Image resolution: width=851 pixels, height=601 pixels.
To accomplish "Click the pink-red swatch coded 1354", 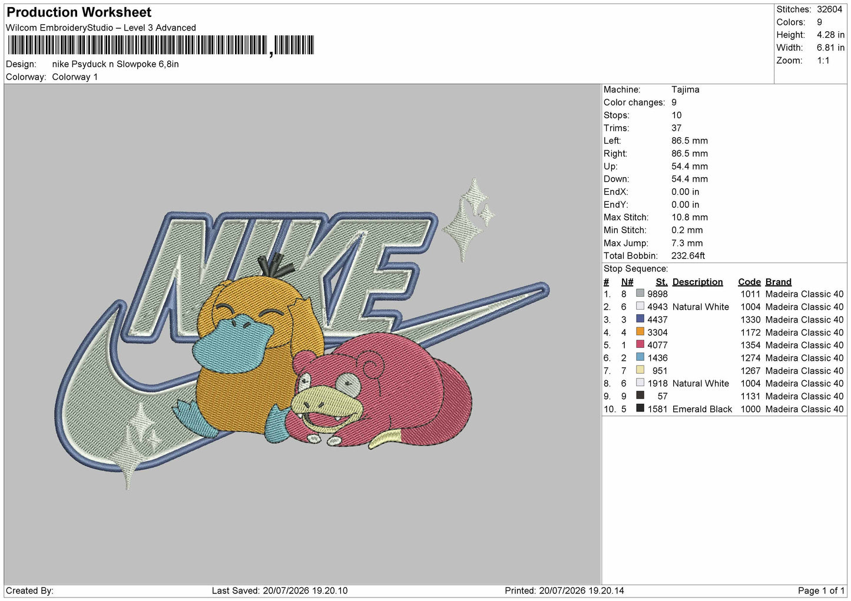I will coord(640,344).
